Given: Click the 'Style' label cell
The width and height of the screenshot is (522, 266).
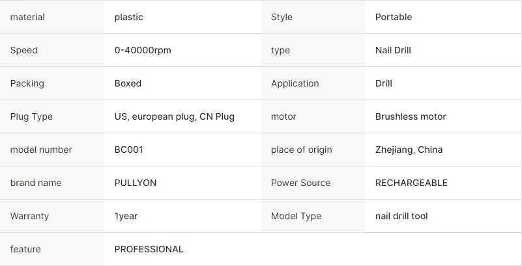Looking at the screenshot, I should click(282, 17).
